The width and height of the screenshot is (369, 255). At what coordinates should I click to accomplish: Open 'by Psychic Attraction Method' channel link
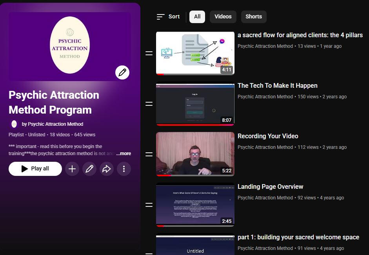pos(53,124)
